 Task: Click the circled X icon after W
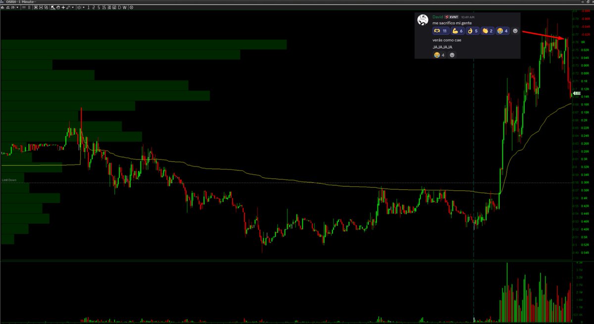tap(131, 7)
